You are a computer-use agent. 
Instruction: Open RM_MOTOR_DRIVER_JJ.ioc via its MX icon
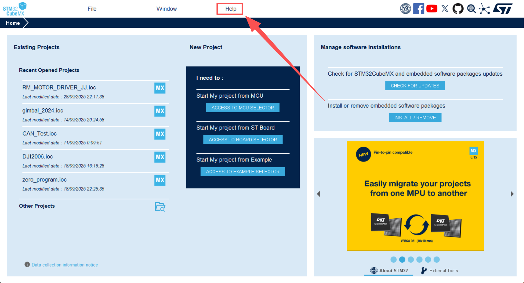tap(160, 88)
